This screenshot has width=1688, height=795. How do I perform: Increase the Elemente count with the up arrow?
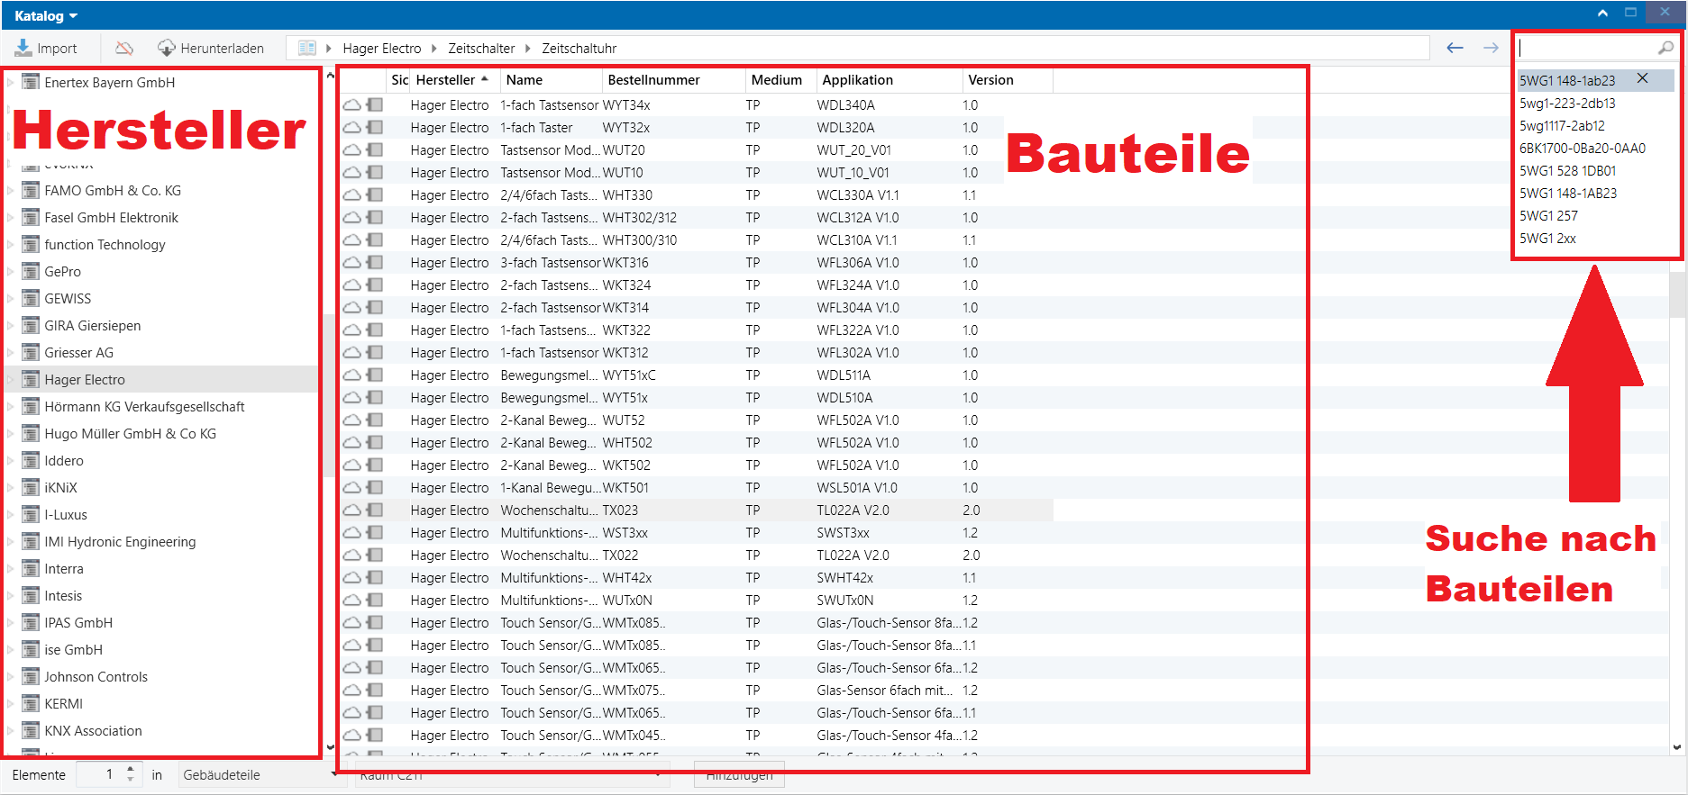(131, 769)
